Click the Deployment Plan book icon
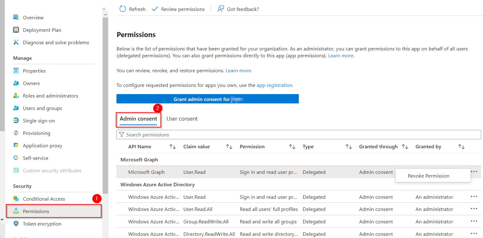483x238 pixels. point(16,30)
